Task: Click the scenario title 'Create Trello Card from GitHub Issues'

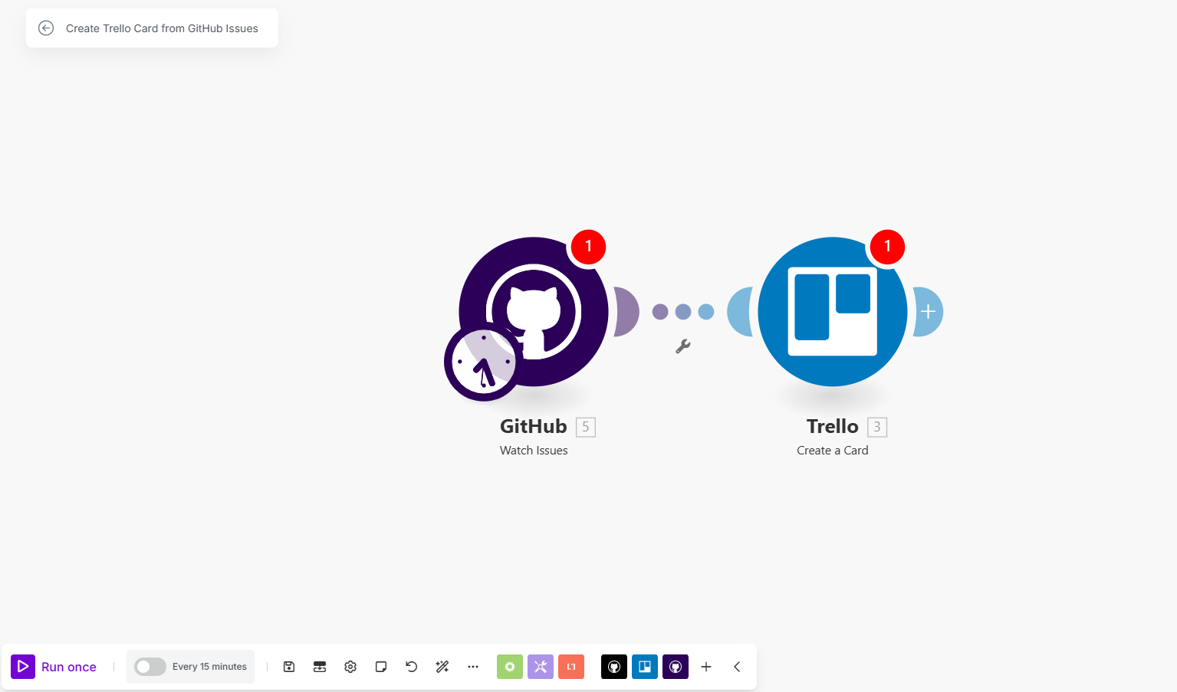Action: (x=162, y=28)
